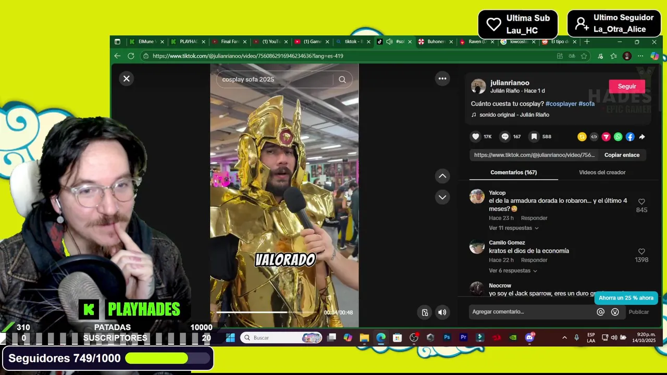Open Edge settings and more menu

click(640, 56)
